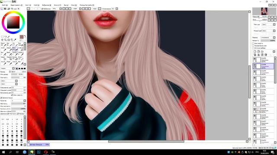Create a new linework layer
This screenshot has height=155, width=277.
click(258, 52)
